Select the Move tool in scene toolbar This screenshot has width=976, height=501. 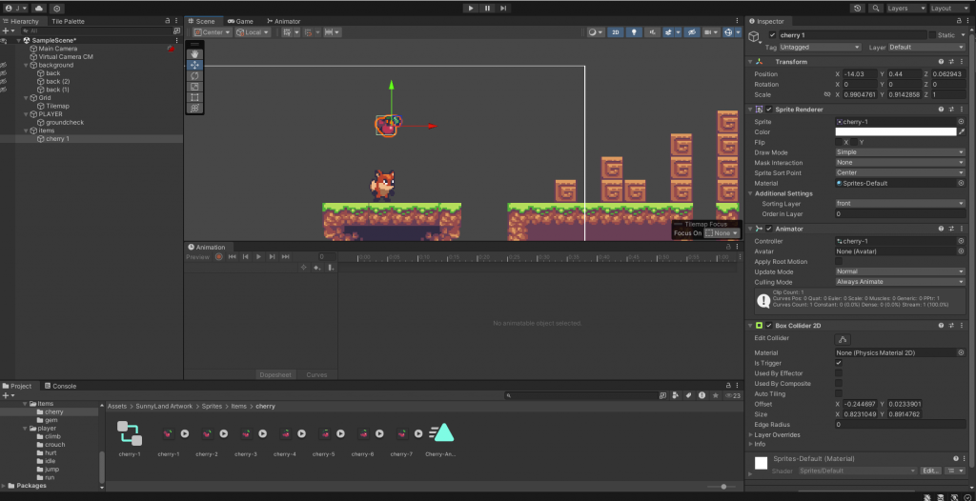click(194, 65)
